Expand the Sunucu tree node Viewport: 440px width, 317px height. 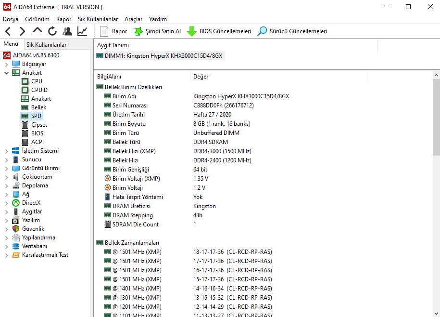[6, 160]
